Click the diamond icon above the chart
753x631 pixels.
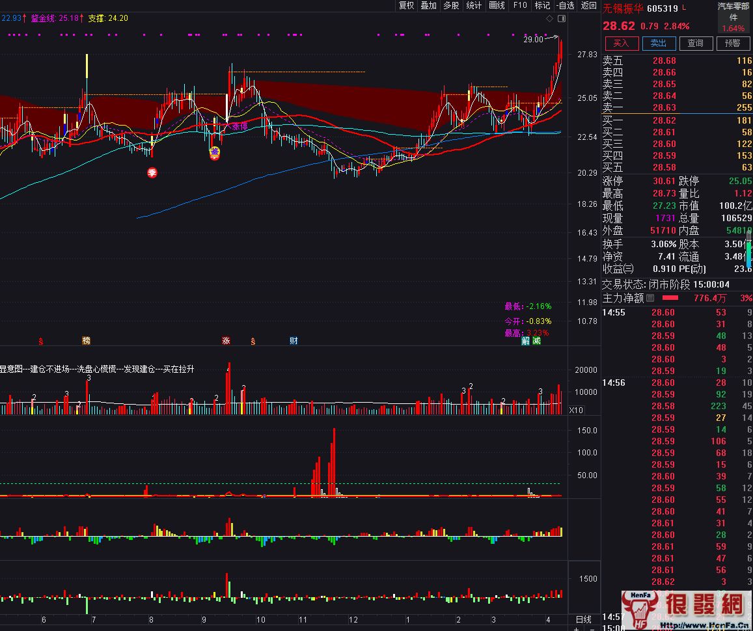(x=549, y=19)
